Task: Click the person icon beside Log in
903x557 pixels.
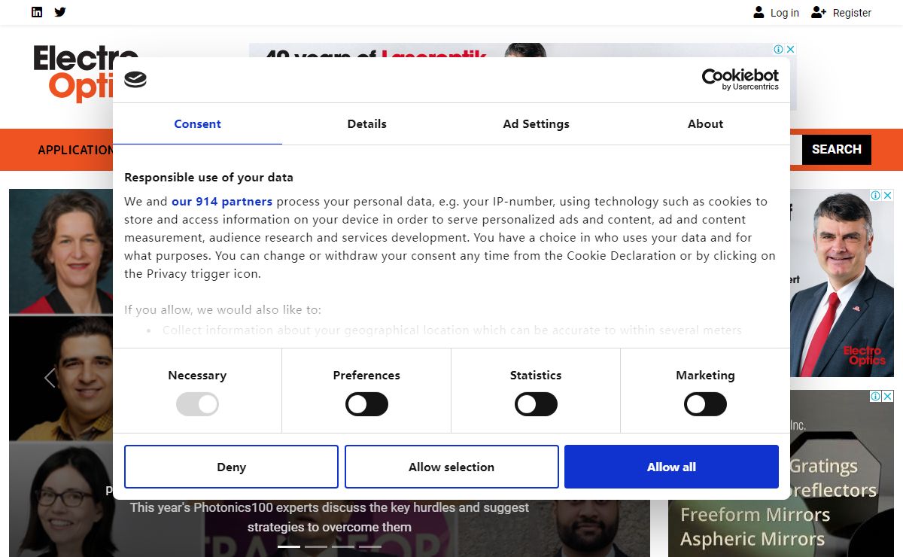Action: 759,12
